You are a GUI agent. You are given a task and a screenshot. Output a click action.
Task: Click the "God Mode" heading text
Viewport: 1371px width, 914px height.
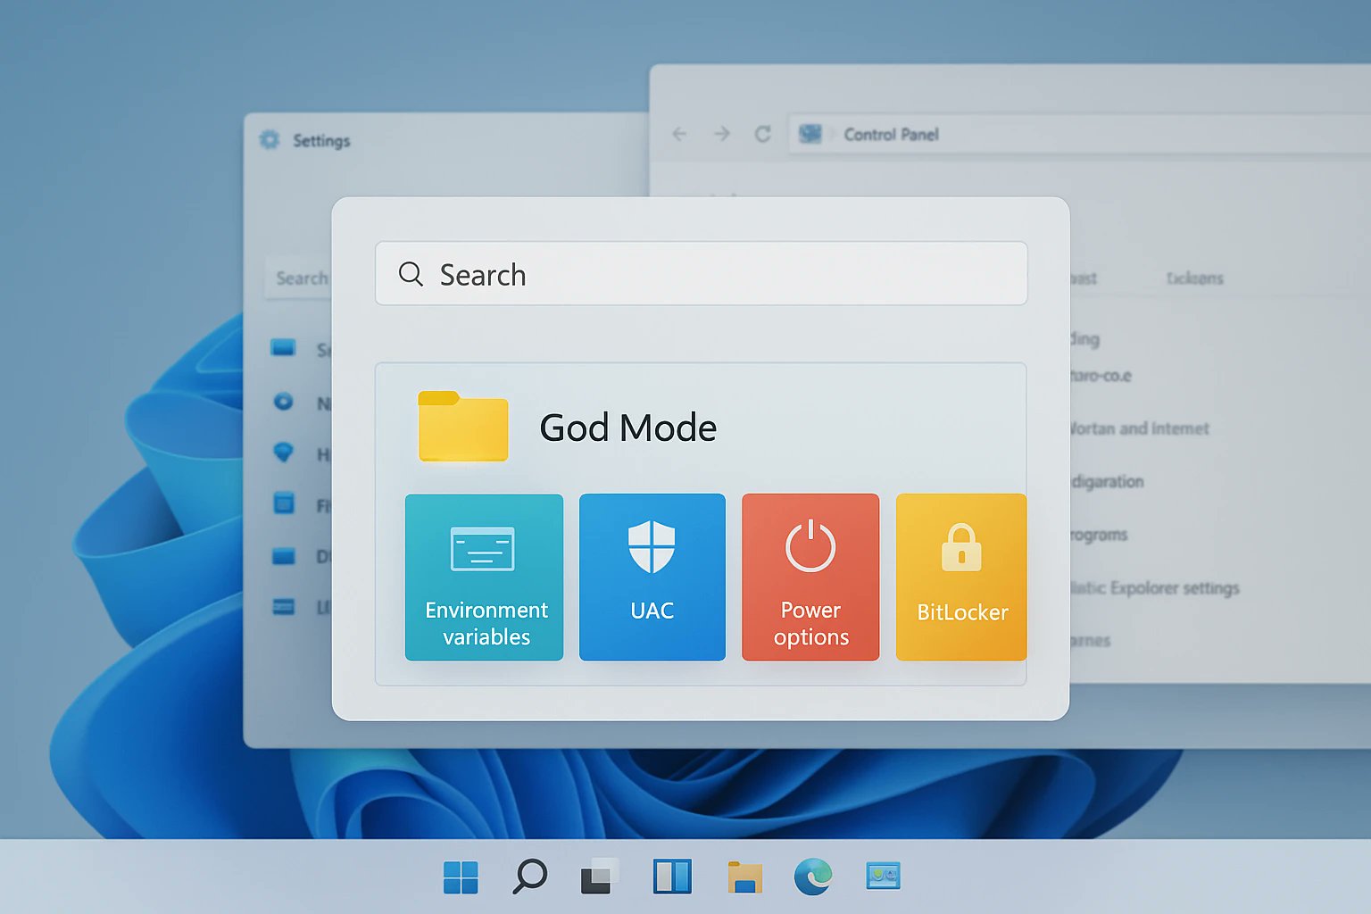point(628,428)
